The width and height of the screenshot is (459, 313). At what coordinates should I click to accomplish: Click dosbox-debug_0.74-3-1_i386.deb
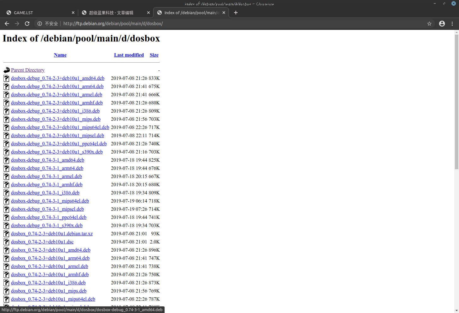(45, 193)
